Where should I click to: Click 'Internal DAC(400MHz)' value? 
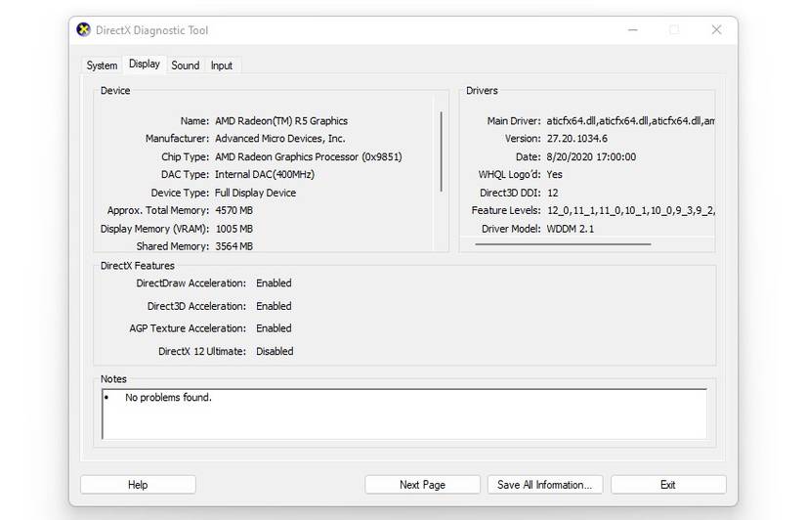265,174
